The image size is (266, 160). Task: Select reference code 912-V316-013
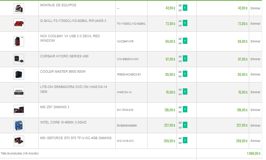tap(125, 141)
